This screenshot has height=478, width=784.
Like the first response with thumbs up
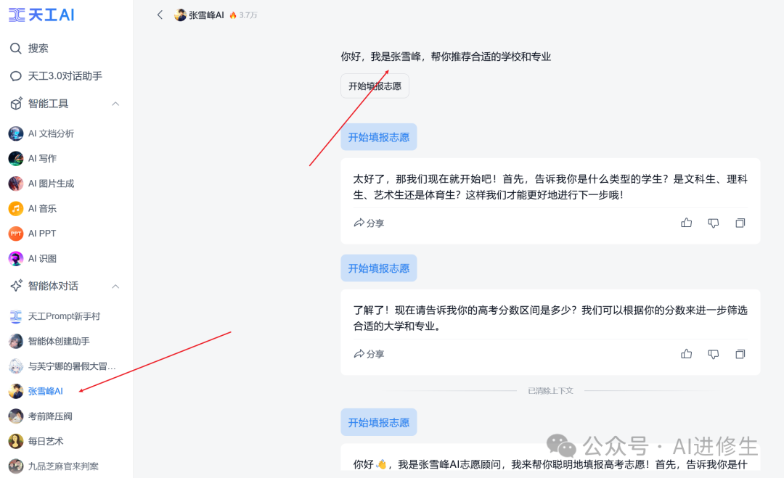click(686, 223)
